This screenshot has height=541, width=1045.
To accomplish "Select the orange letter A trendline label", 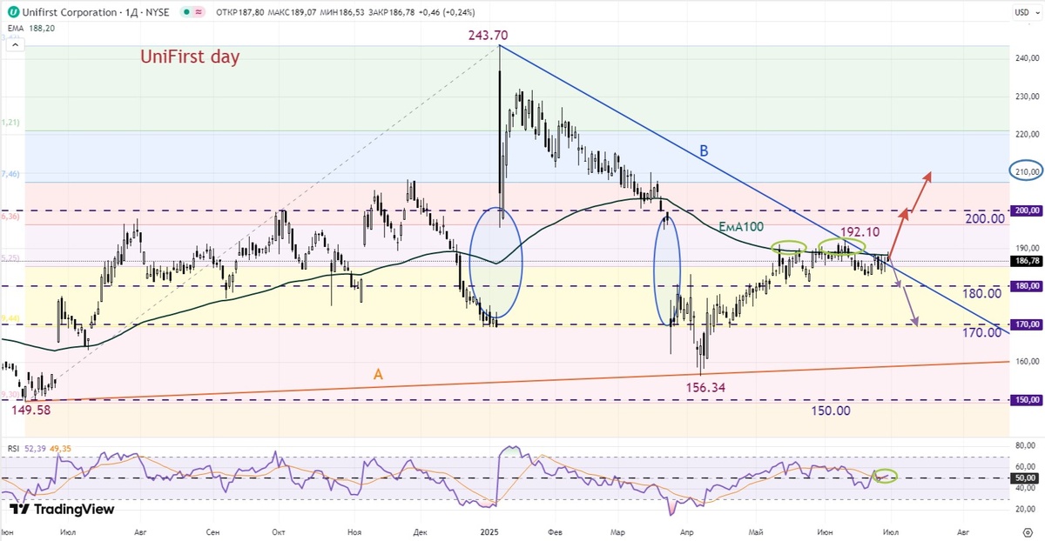I will coord(378,374).
